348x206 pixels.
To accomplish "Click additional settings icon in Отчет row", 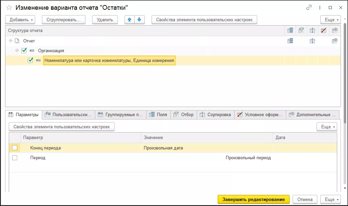I will (x=334, y=41).
